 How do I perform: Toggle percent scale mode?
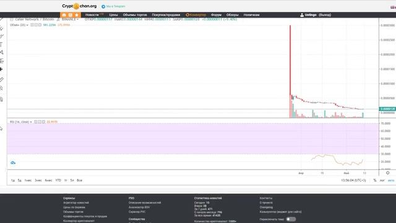(x=375, y=180)
